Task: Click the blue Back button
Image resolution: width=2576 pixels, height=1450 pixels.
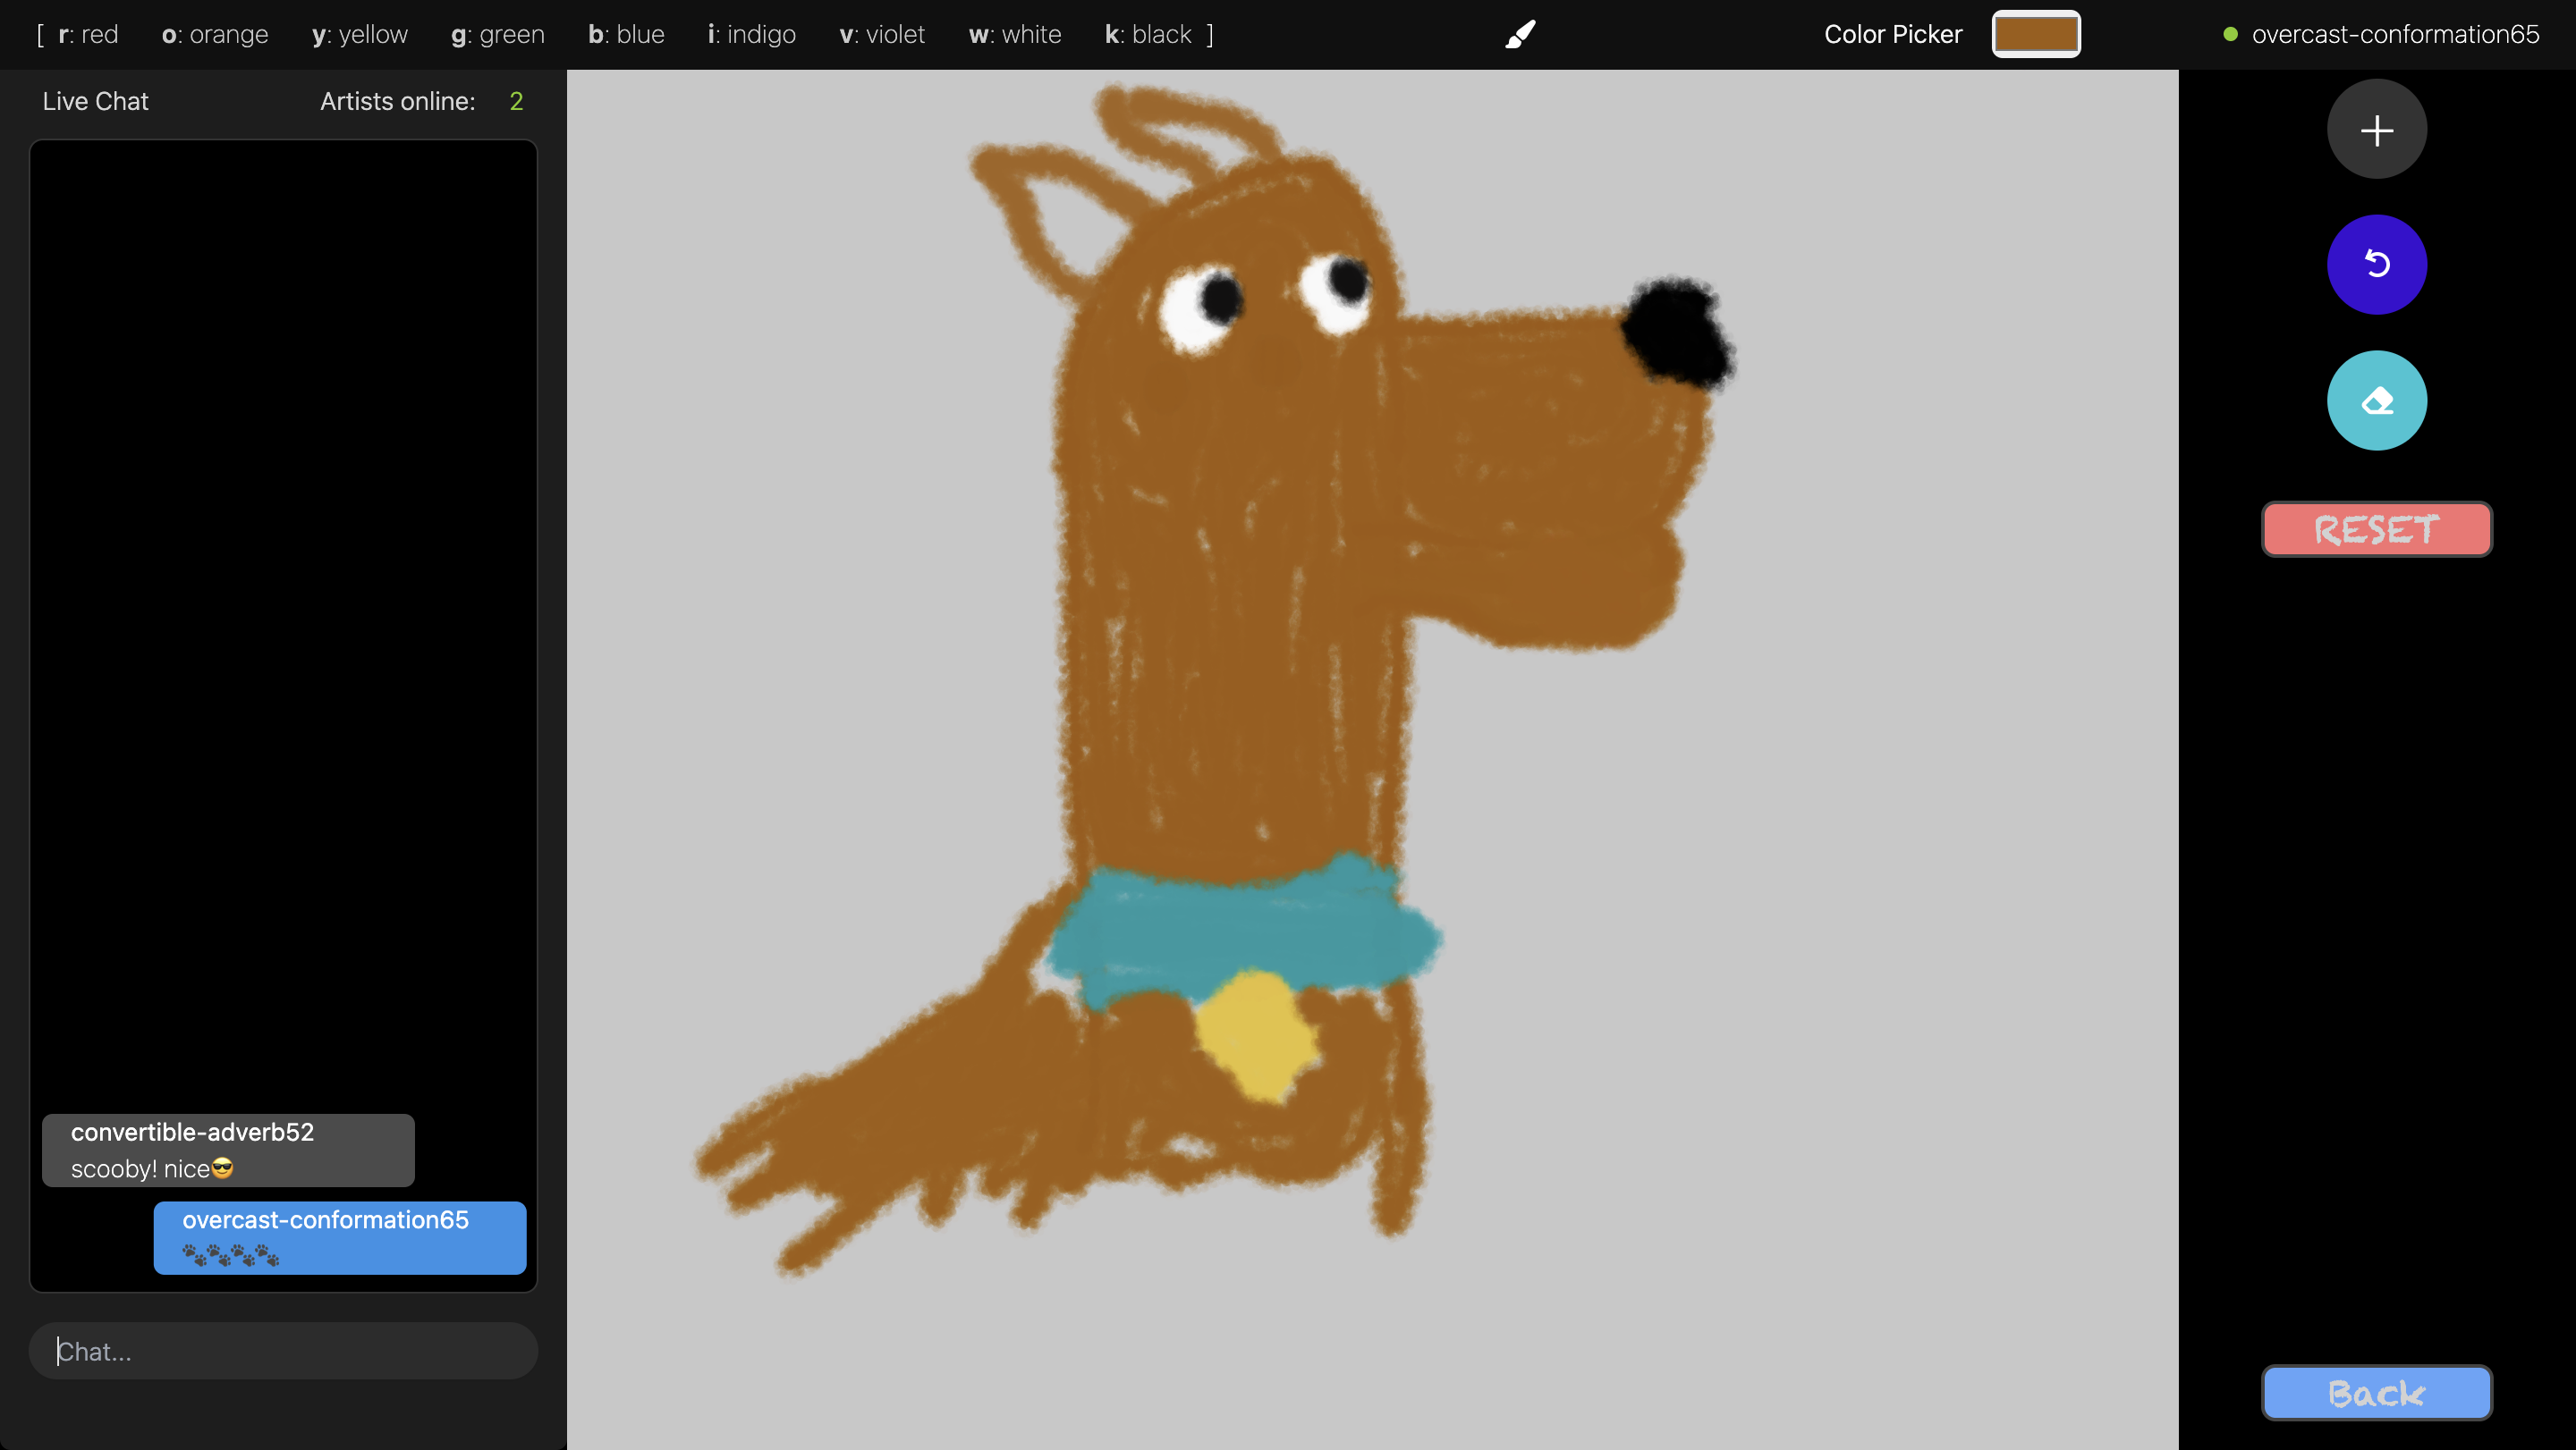Action: [2376, 1392]
